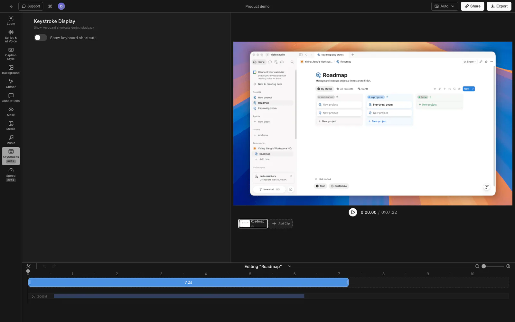Open the Speed beta panel
515x322 pixels.
[x=11, y=175]
